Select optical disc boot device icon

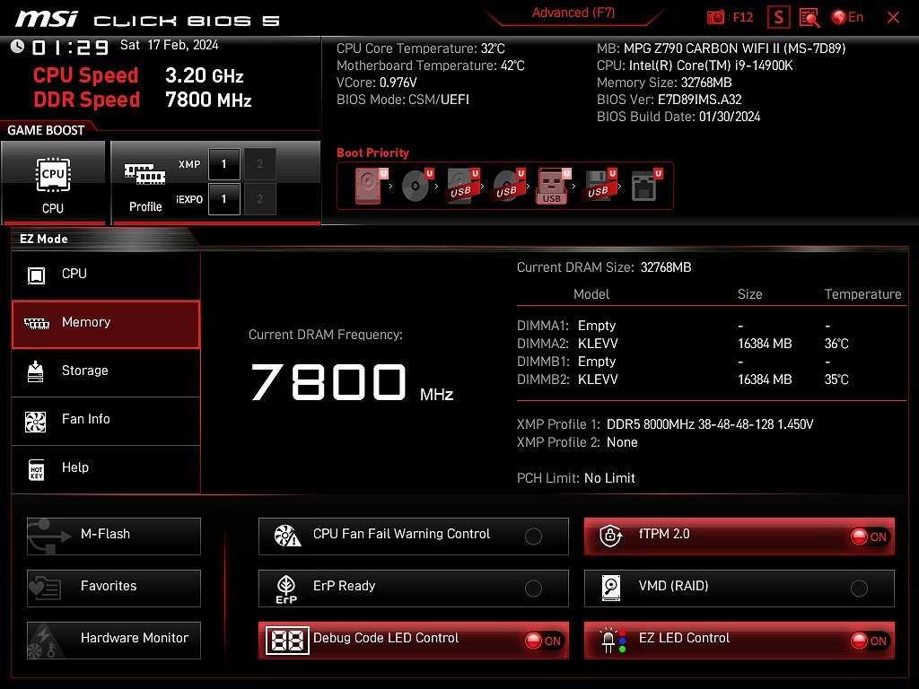click(x=417, y=186)
